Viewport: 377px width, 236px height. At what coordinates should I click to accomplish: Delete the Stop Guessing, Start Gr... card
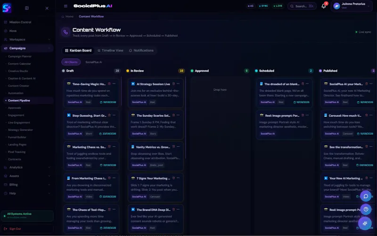109,115
